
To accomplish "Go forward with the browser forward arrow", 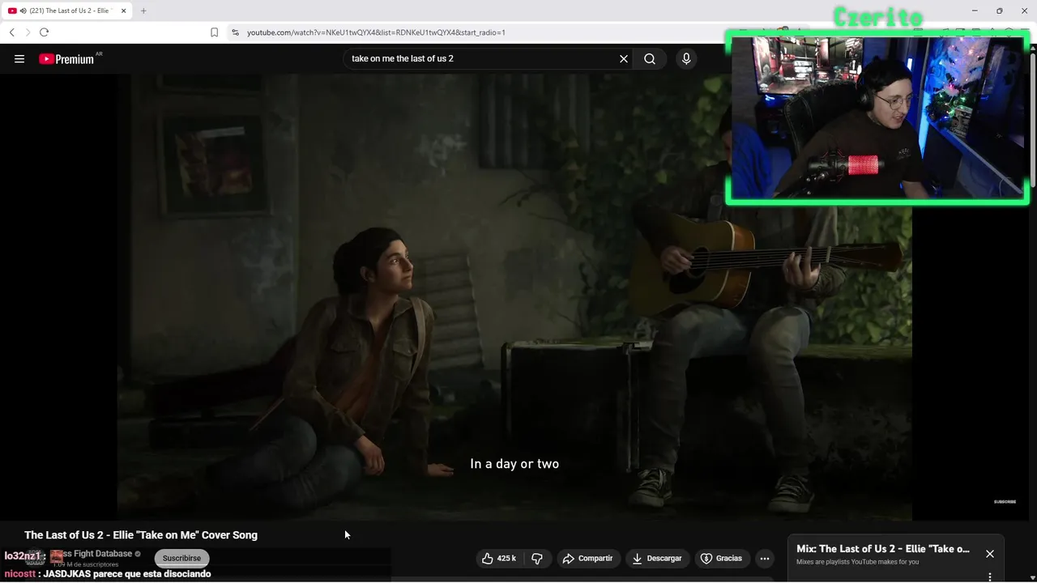I will click(x=28, y=32).
